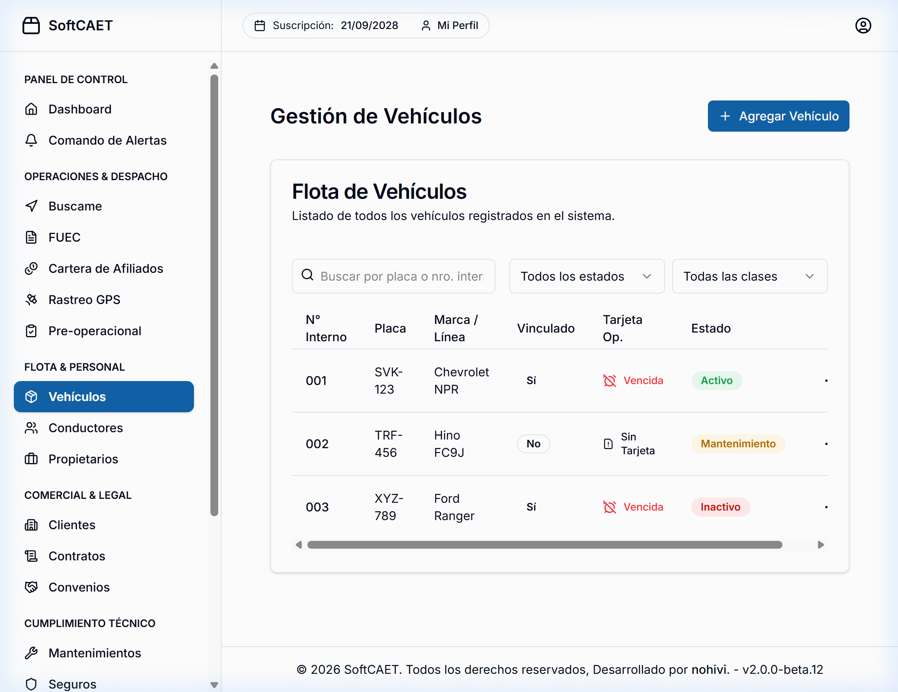Open the user account avatar icon
This screenshot has height=692, width=898.
coord(863,26)
